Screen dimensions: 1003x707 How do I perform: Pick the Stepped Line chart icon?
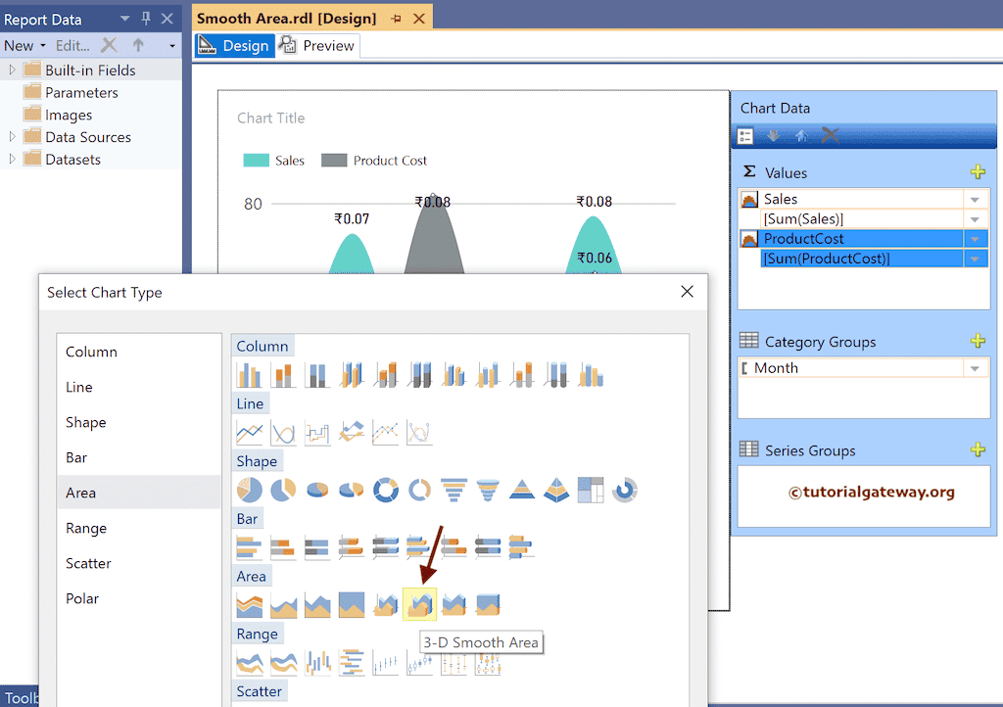point(317,432)
